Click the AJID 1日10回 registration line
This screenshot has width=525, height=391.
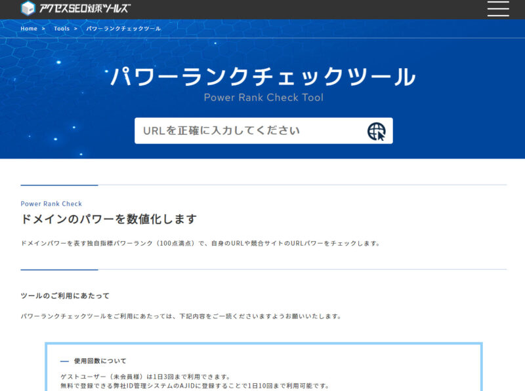point(195,386)
